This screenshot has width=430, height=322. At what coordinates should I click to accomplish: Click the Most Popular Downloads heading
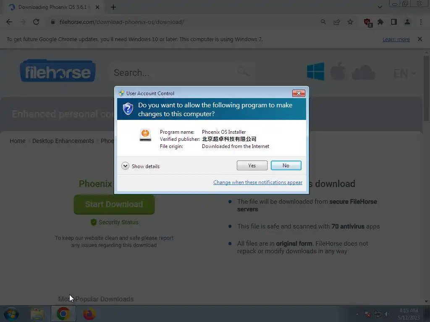[96, 299]
